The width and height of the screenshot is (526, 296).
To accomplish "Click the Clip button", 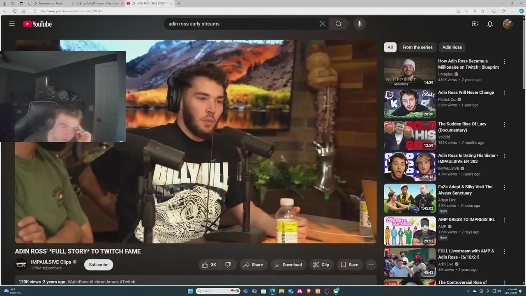I will [x=321, y=265].
